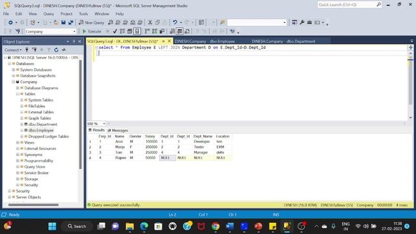
Task: Toggle Results to File icon
Action: 187,31
